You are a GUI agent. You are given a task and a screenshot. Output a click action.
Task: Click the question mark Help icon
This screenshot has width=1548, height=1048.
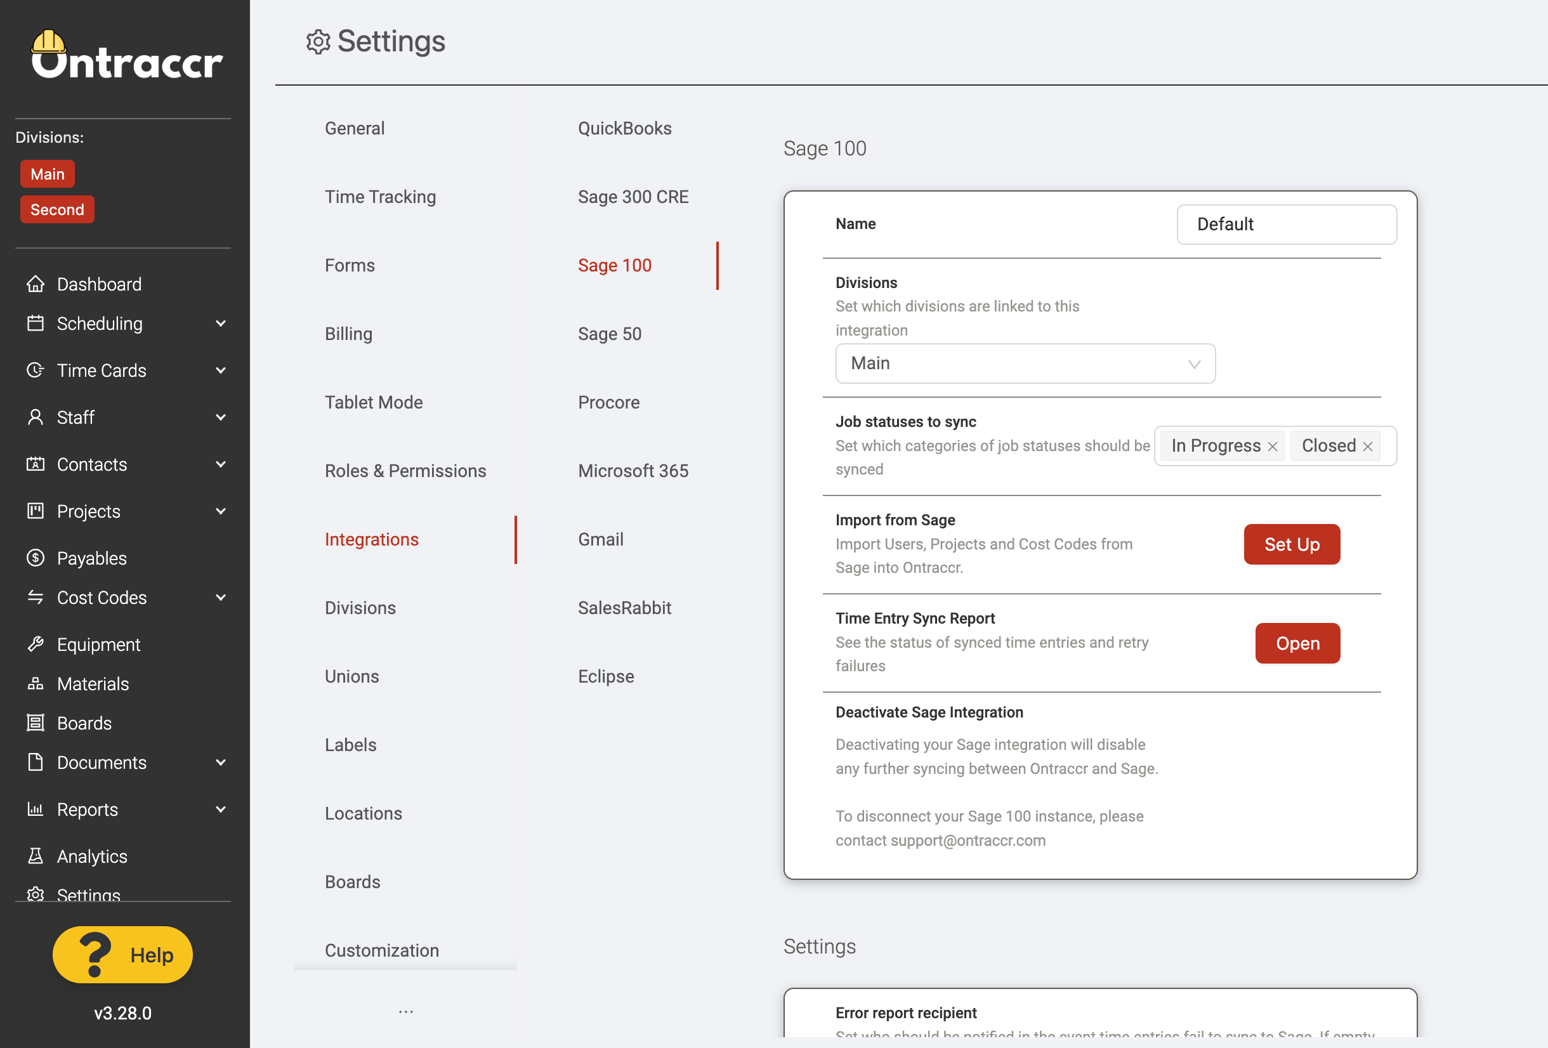point(95,954)
